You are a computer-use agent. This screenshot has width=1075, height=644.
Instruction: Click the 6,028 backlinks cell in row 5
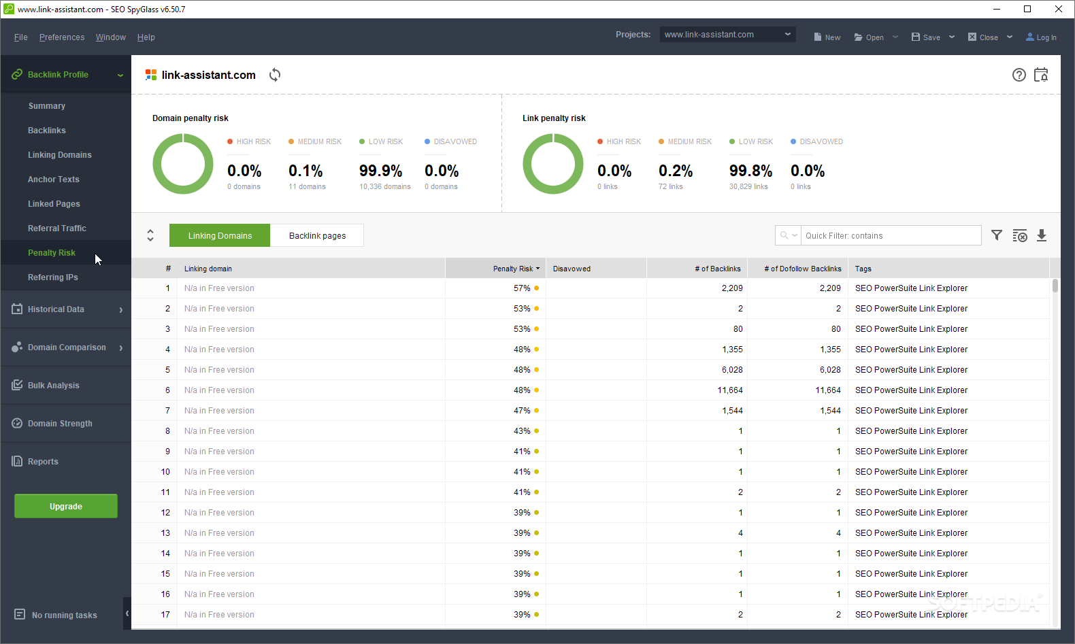pos(697,370)
